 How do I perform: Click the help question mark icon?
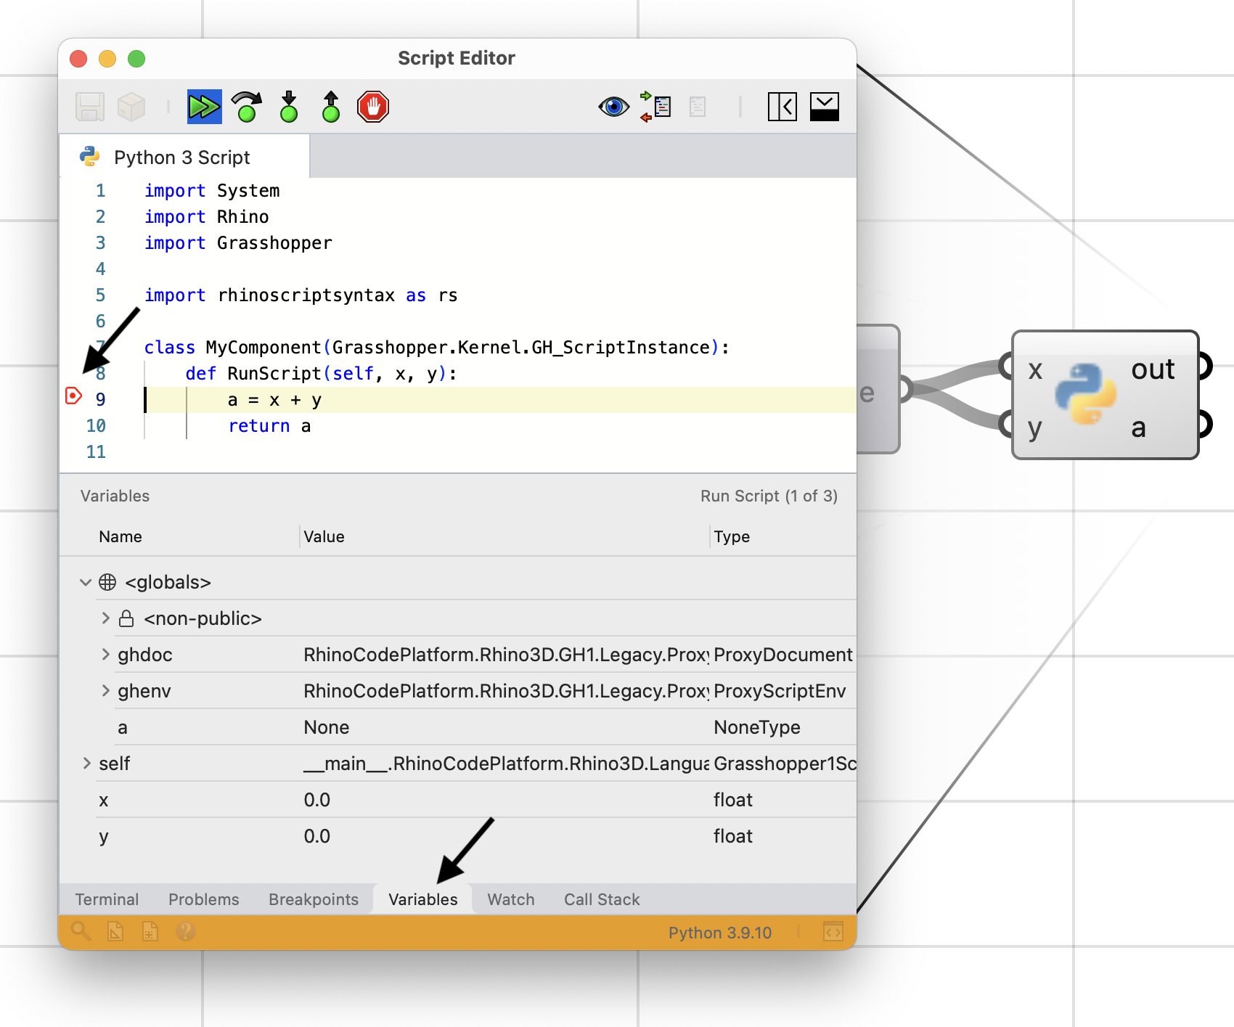[x=186, y=931]
